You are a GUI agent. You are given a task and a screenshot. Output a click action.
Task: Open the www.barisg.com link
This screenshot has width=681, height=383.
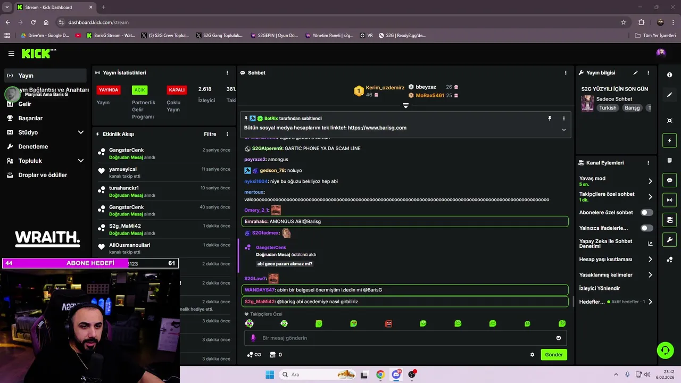click(377, 128)
